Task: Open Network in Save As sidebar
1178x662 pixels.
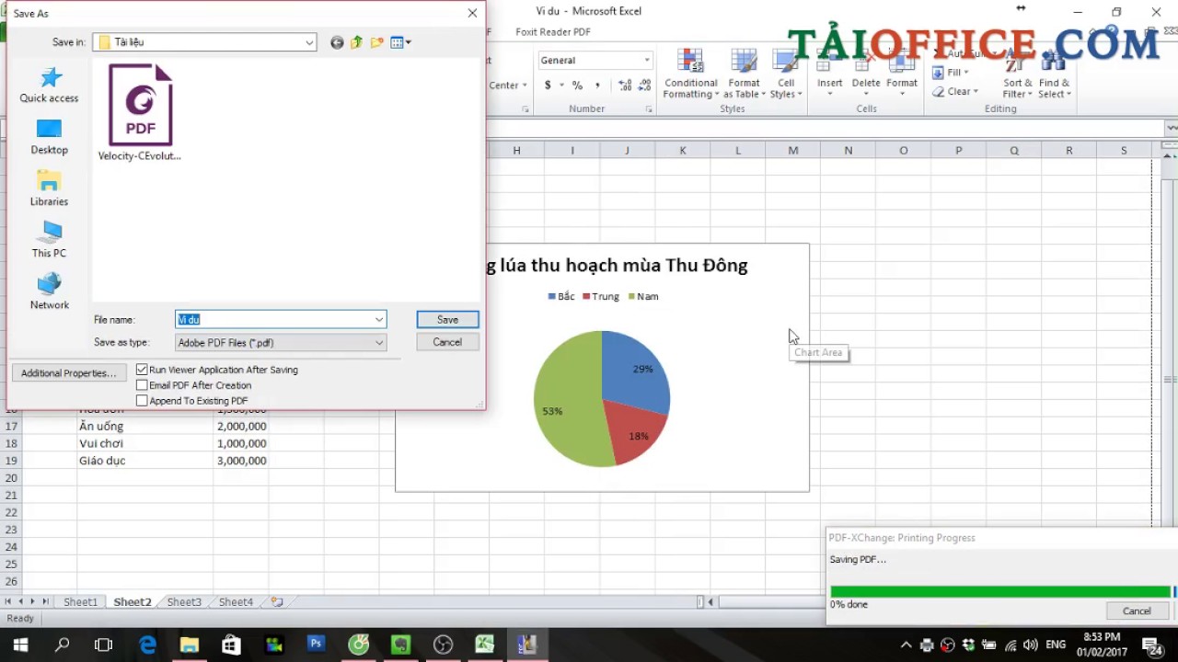Action: pyautogui.click(x=49, y=291)
